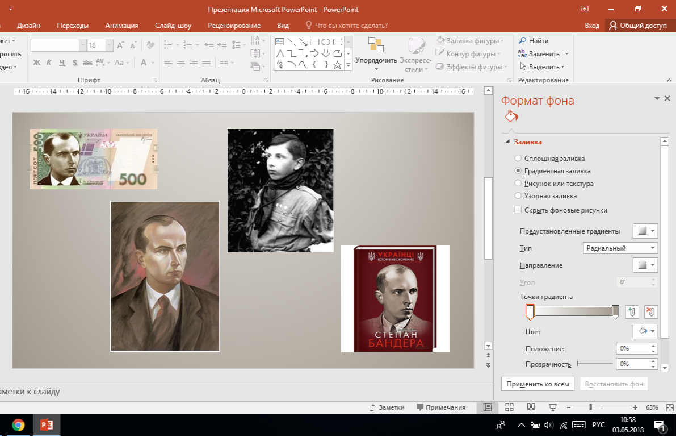Align text left
The width and height of the screenshot is (676, 437).
click(168, 63)
